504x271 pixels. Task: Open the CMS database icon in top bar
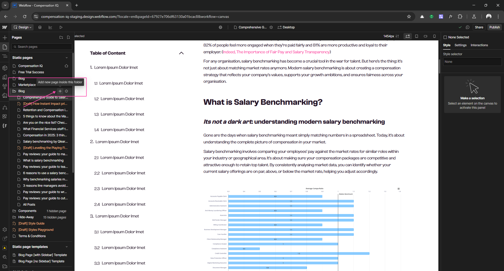coord(40,27)
